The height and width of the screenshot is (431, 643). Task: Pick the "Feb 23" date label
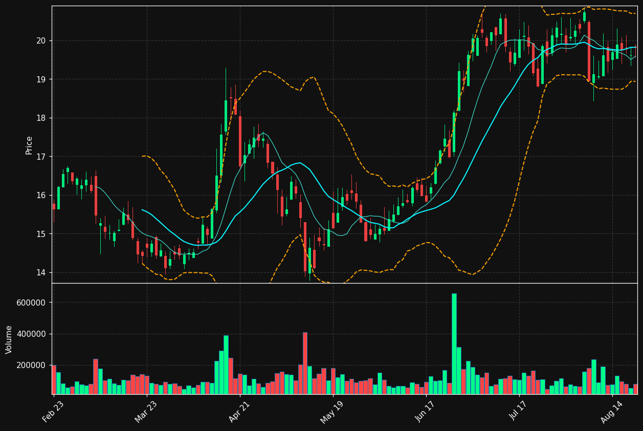point(53,411)
